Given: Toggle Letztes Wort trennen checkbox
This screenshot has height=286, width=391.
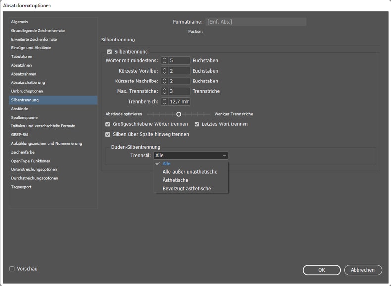Looking at the screenshot, I should click(197, 124).
